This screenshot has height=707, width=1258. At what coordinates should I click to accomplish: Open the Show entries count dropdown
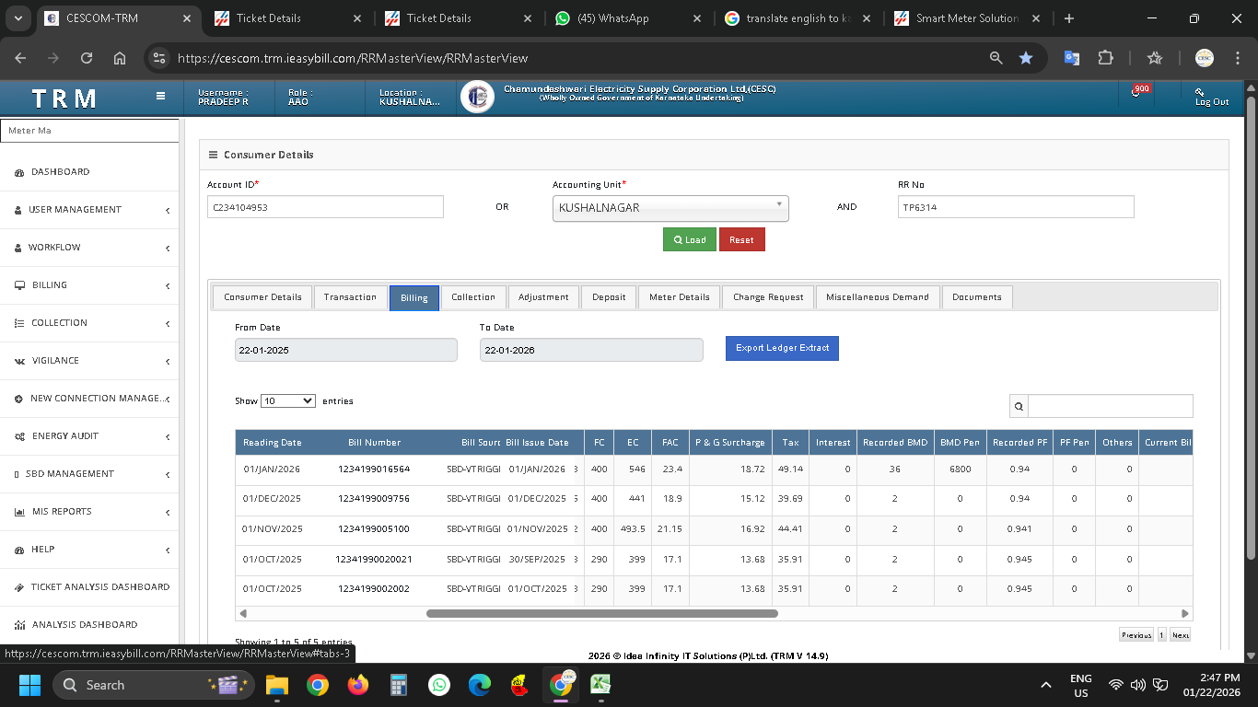pyautogui.click(x=288, y=401)
